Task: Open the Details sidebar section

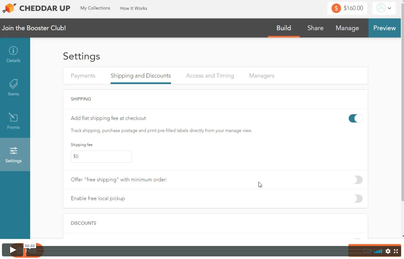Action: pos(13,54)
